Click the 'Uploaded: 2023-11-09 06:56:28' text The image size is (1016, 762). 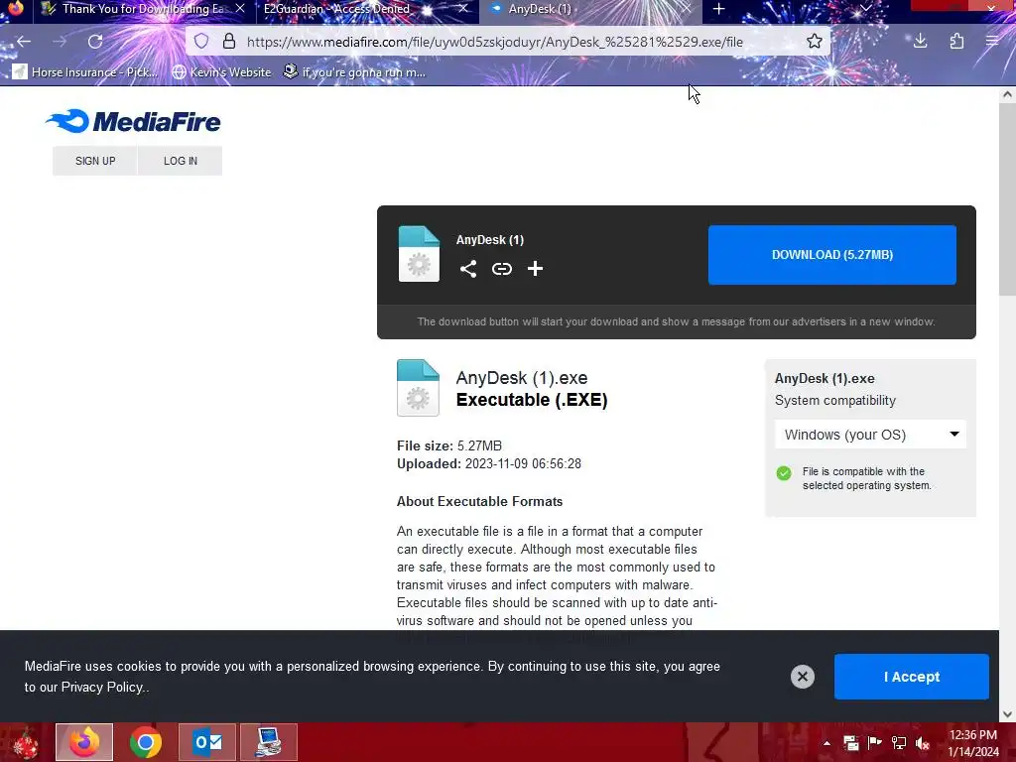(489, 464)
